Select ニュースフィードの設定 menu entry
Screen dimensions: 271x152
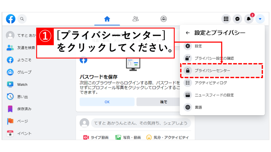(222, 95)
